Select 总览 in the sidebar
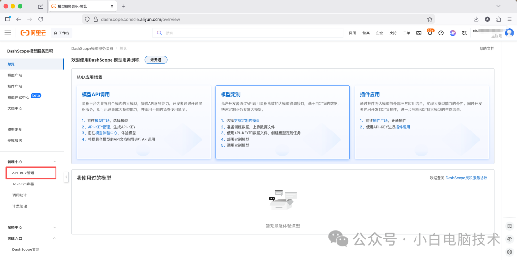The height and width of the screenshot is (260, 517). 32,64
